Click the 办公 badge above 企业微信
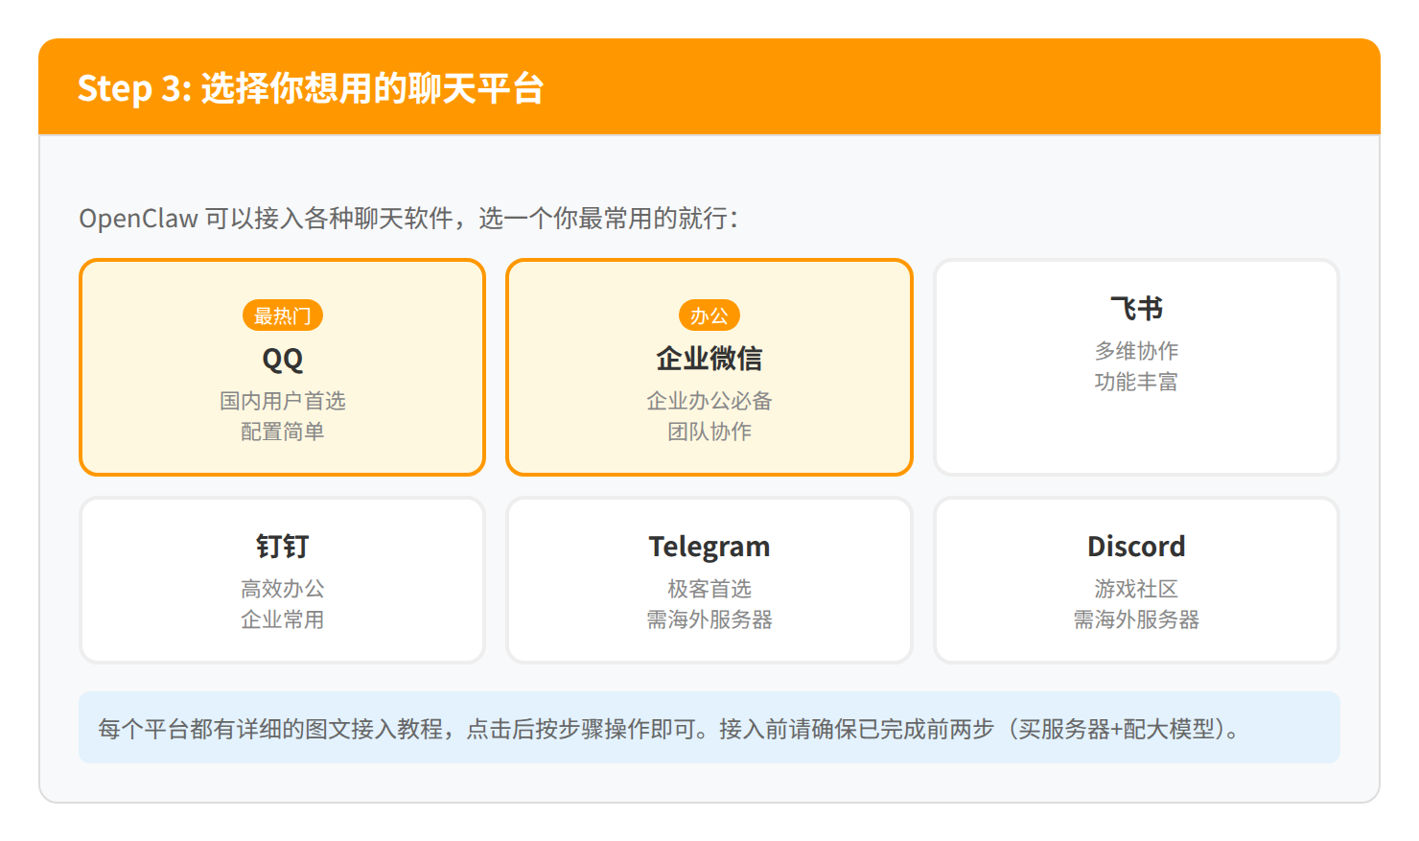1419x841 pixels. click(x=709, y=315)
